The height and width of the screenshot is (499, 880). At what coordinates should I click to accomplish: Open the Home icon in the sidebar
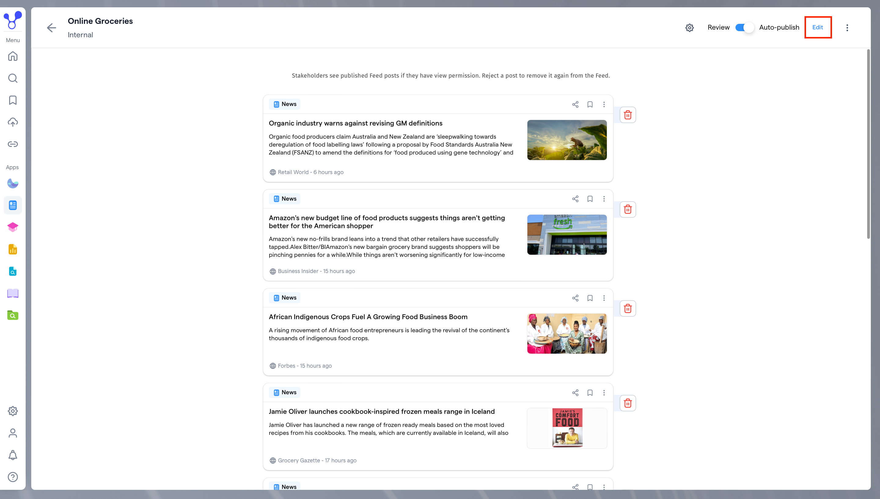point(13,56)
